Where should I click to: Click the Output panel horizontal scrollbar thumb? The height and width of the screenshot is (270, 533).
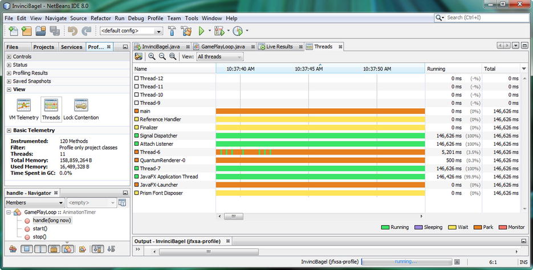click(209, 252)
